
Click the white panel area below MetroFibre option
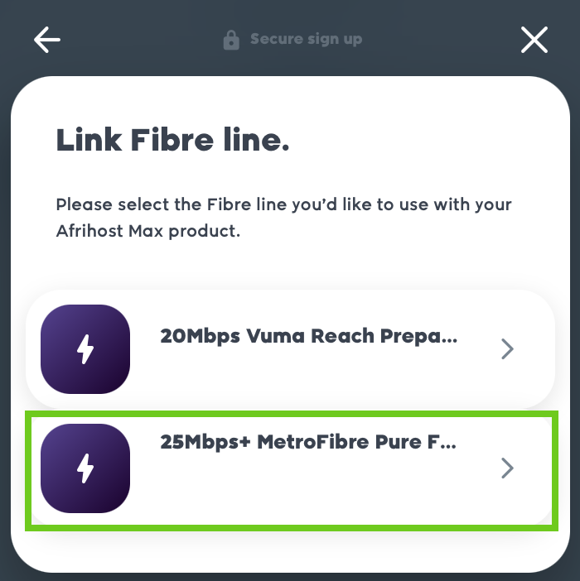[290, 550]
